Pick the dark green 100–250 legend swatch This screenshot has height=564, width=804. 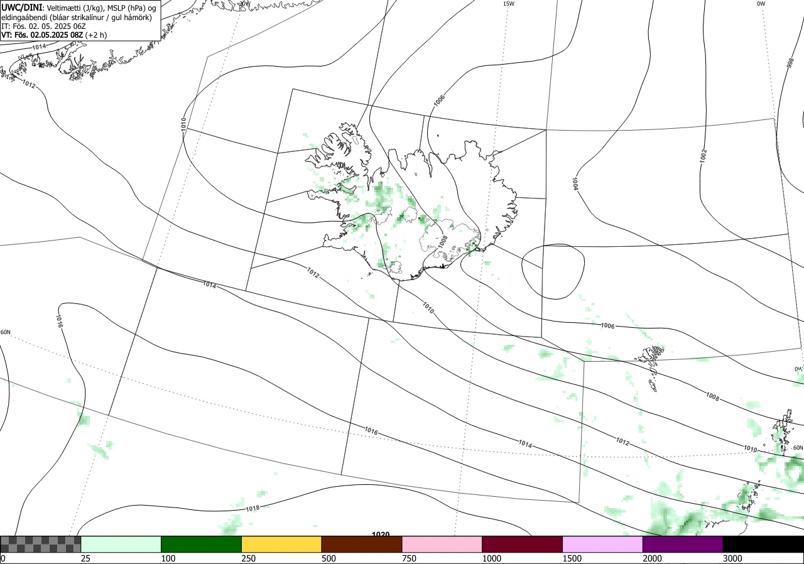tap(202, 544)
